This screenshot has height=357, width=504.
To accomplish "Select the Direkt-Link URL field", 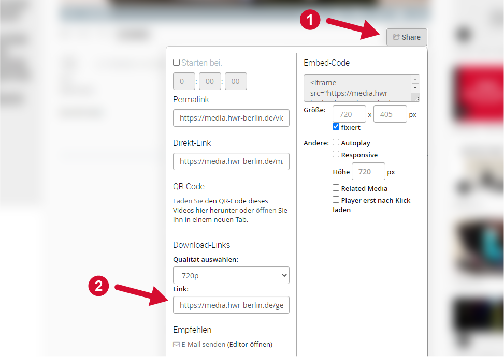I will click(x=231, y=161).
